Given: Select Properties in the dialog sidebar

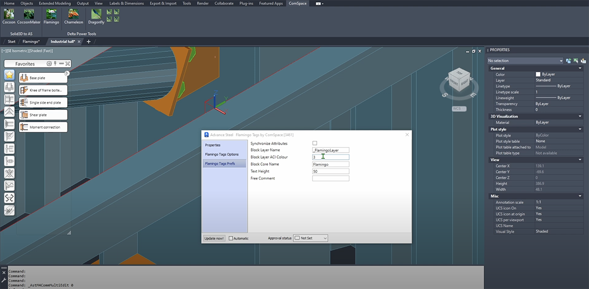Looking at the screenshot, I should 225,145.
